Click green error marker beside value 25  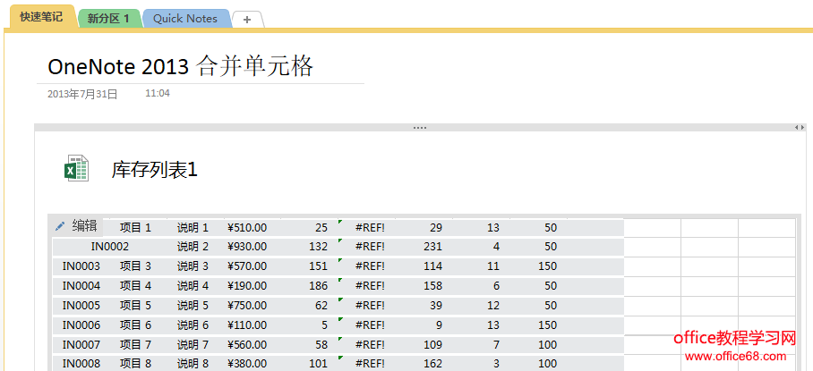(x=339, y=222)
